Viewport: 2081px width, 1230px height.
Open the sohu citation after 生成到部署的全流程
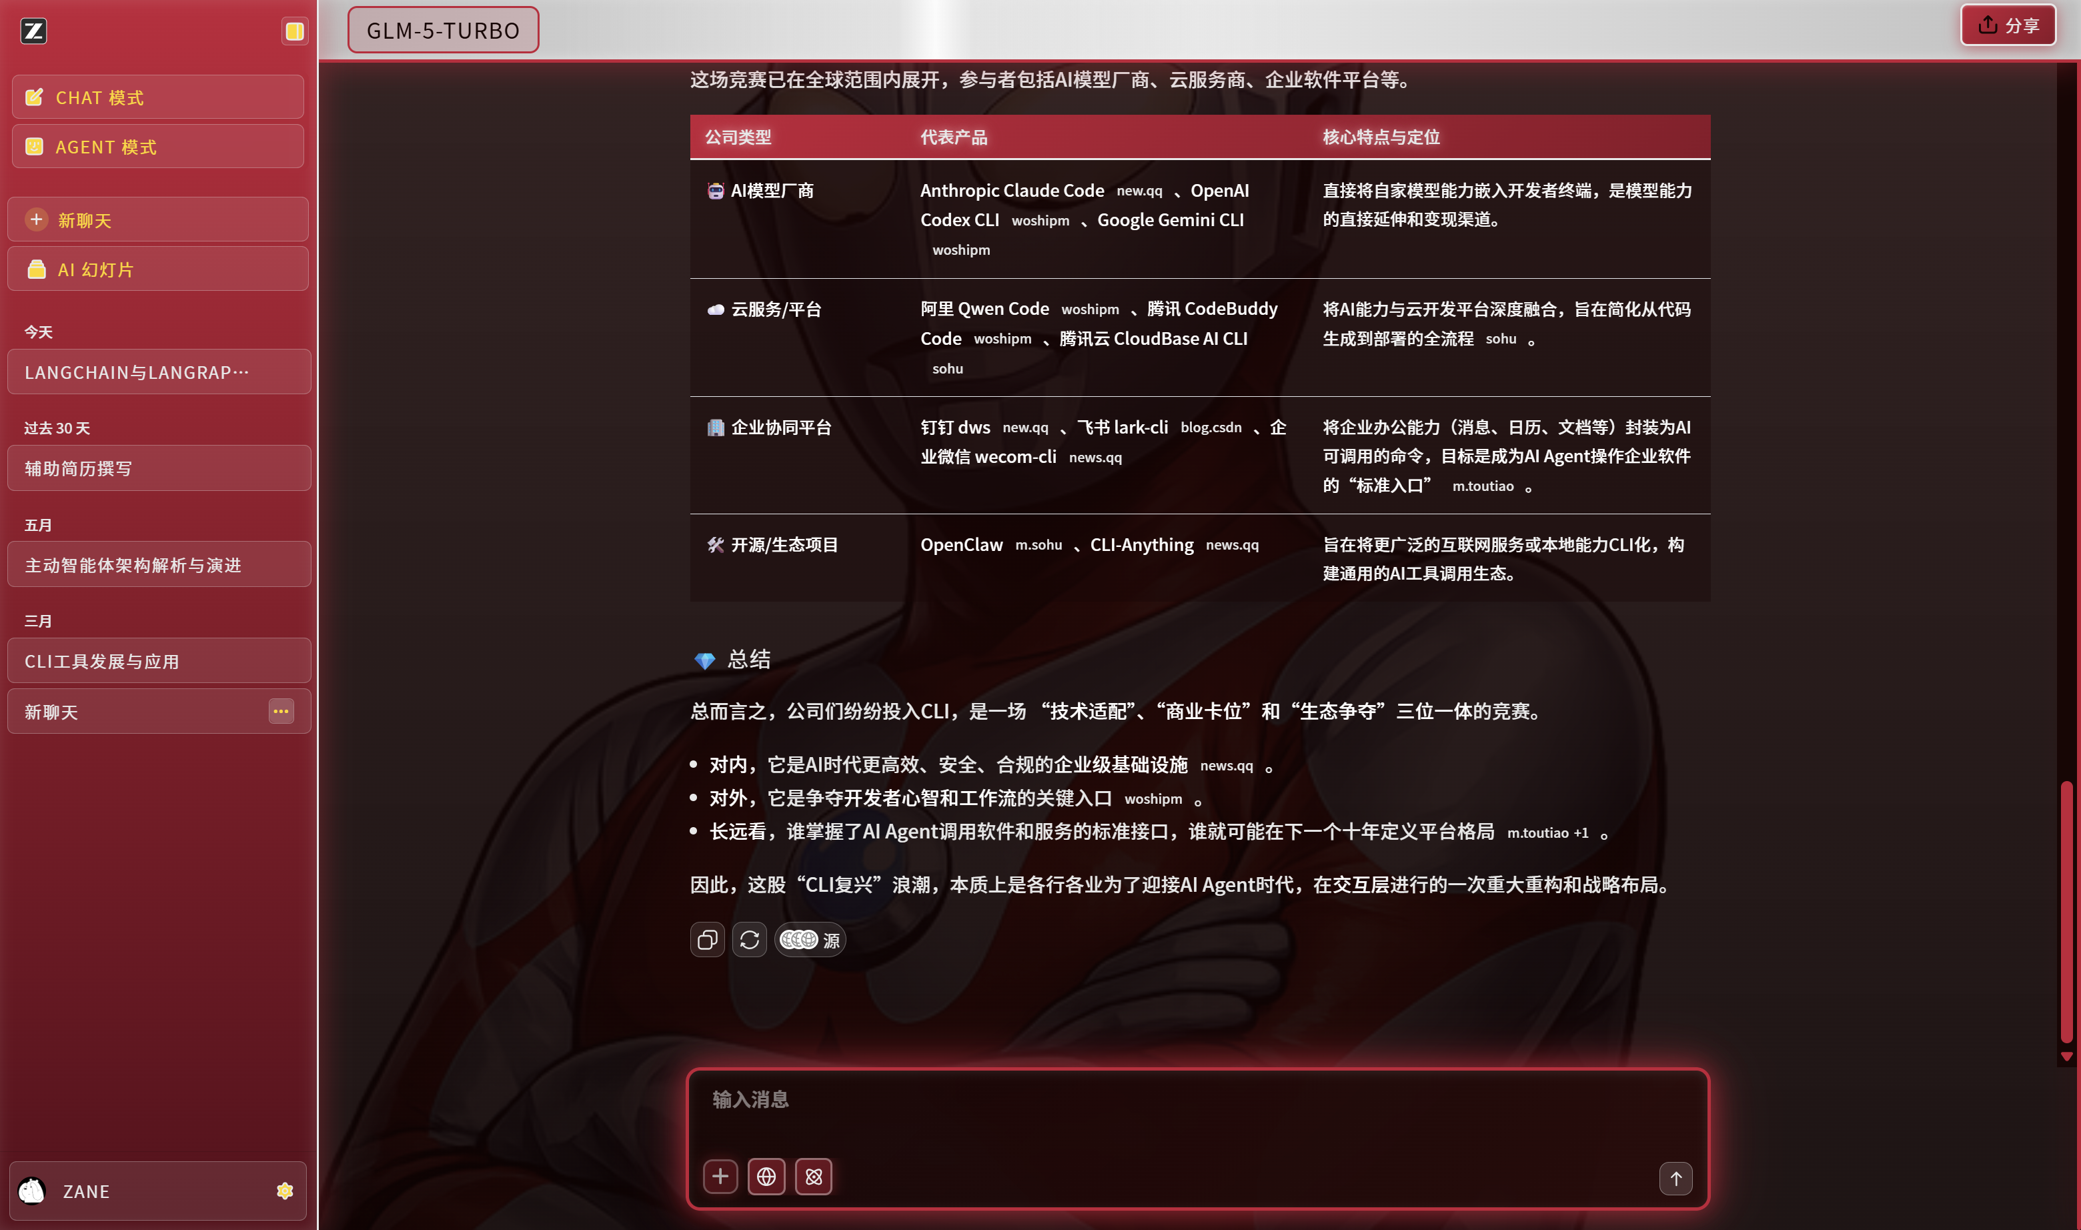pyautogui.click(x=1501, y=339)
